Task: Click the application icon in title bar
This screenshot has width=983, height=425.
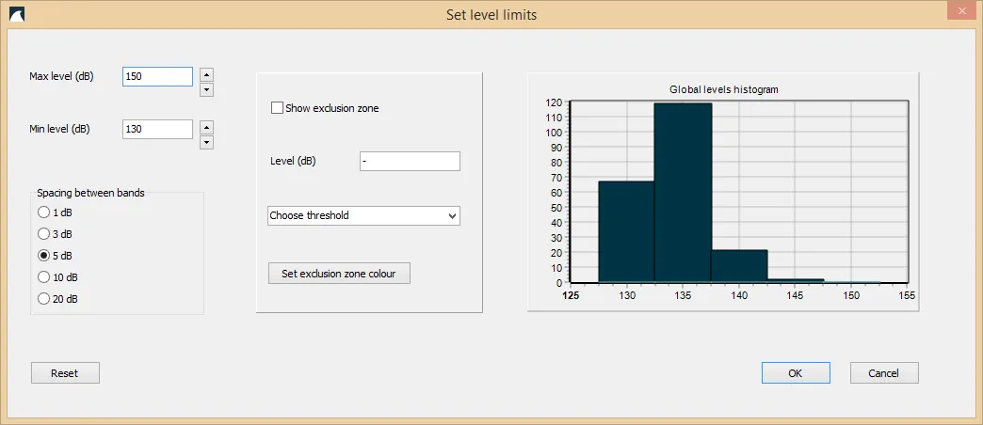Action: coord(16,14)
